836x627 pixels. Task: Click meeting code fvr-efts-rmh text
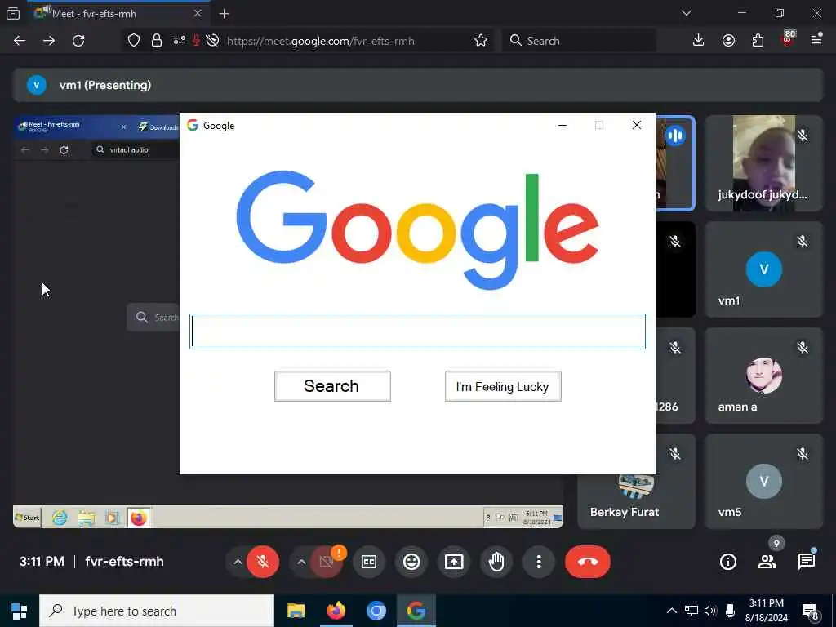[124, 562]
